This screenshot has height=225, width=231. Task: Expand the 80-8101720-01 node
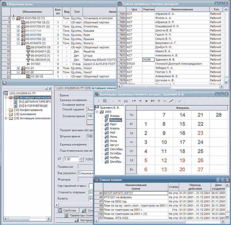[x=18, y=27]
